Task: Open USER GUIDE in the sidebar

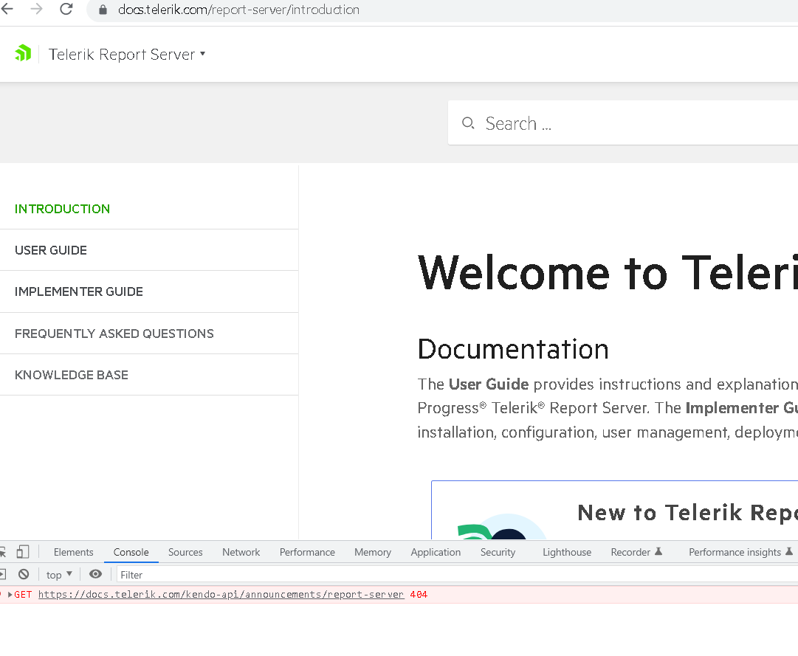Action: (51, 250)
